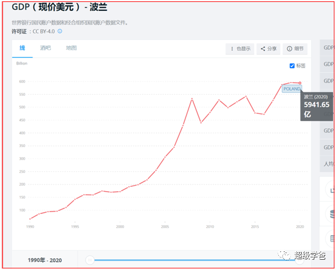Switch to the 酒吧 bar chart tab
The height and width of the screenshot is (270, 336).
(x=45, y=48)
